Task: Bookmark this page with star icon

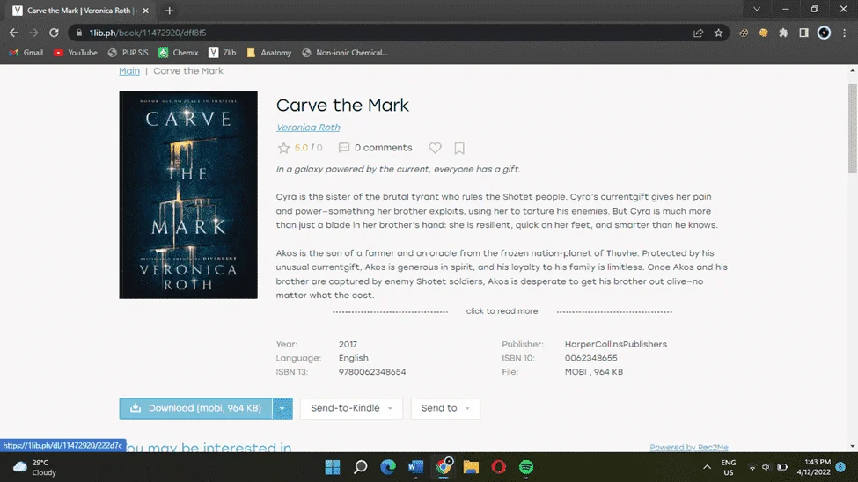Action: 718,33
